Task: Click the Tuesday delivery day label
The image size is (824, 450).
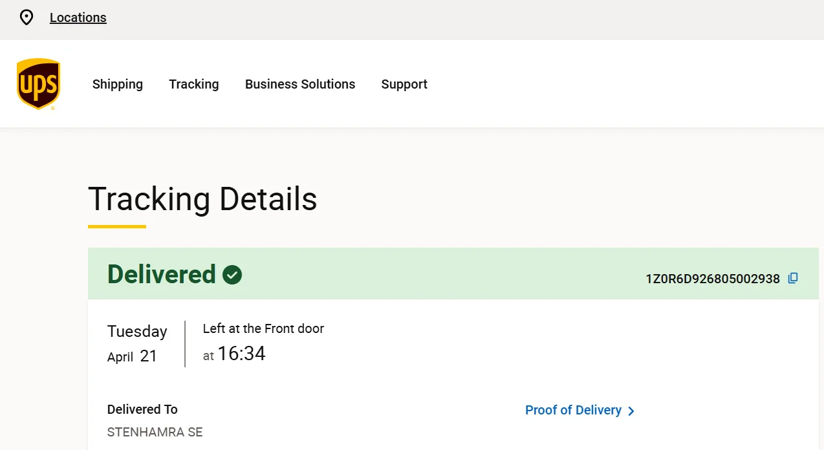Action: click(137, 331)
